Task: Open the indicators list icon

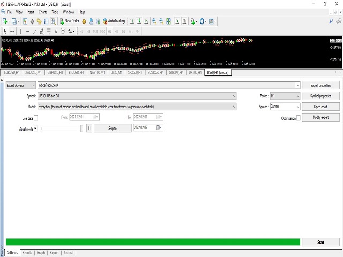Action: (193, 21)
